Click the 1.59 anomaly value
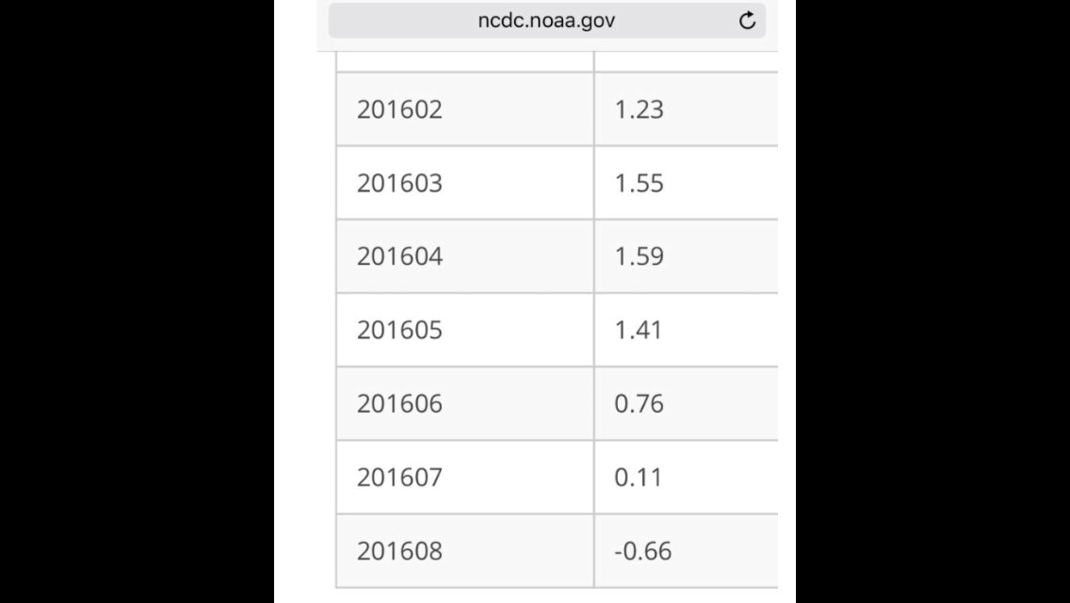This screenshot has width=1070, height=603. tap(639, 256)
